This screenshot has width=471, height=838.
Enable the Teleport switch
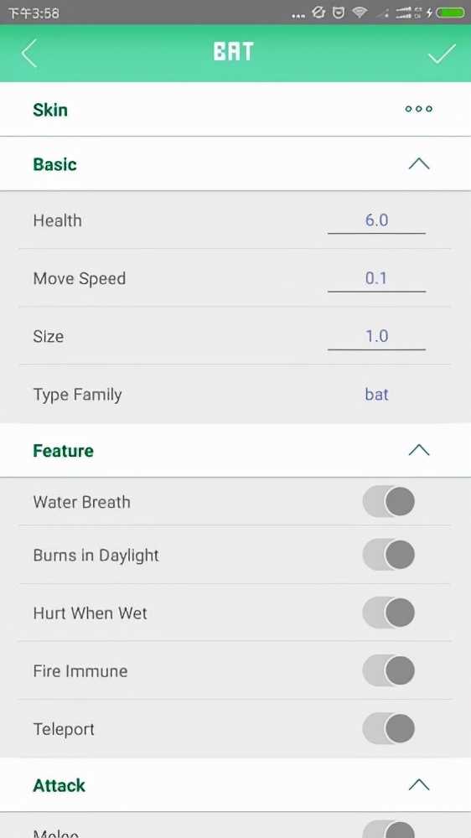point(389,728)
